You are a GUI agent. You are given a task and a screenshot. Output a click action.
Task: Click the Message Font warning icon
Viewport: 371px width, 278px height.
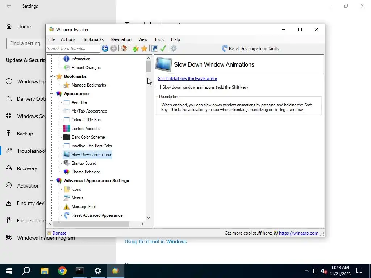tap(67, 207)
